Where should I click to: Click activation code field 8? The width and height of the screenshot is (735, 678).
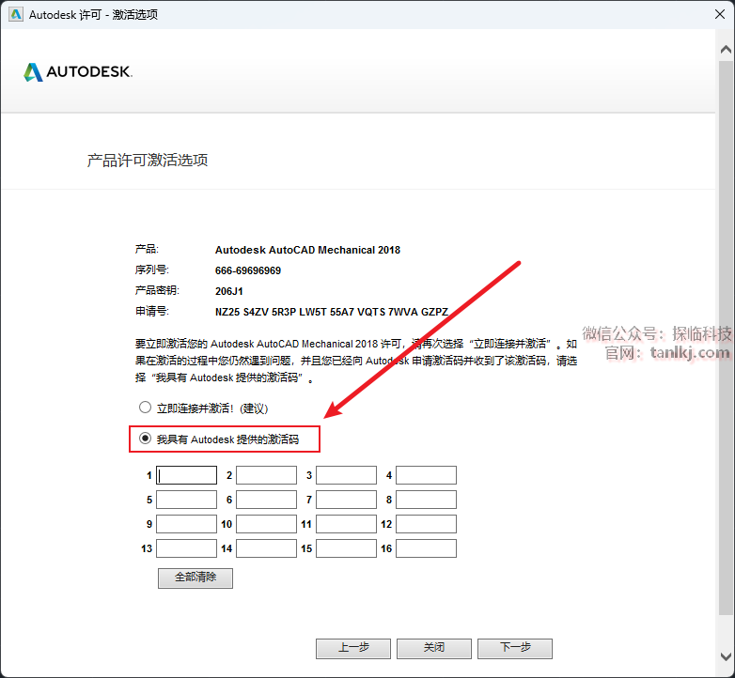[x=426, y=500]
